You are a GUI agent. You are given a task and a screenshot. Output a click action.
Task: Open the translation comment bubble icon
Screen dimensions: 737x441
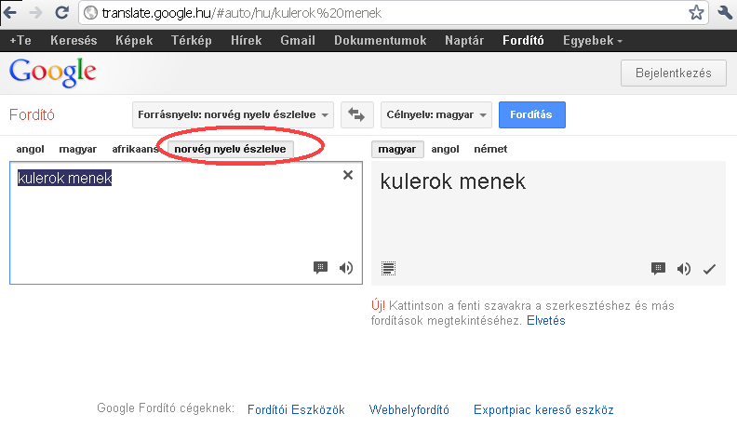pos(658,269)
